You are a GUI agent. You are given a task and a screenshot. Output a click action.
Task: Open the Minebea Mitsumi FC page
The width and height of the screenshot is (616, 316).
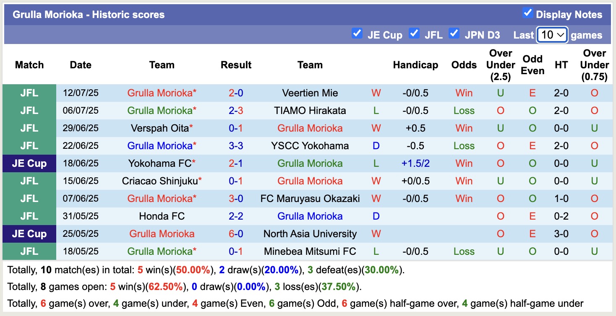[x=310, y=251]
